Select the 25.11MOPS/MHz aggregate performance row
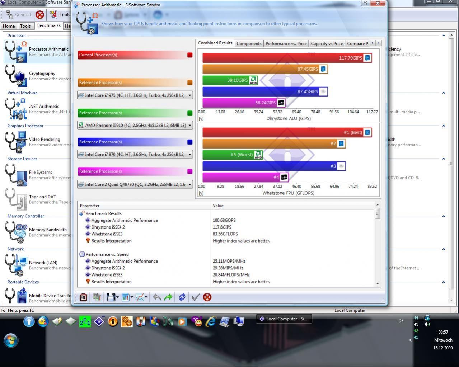The height and width of the screenshot is (367, 459). coord(228,261)
